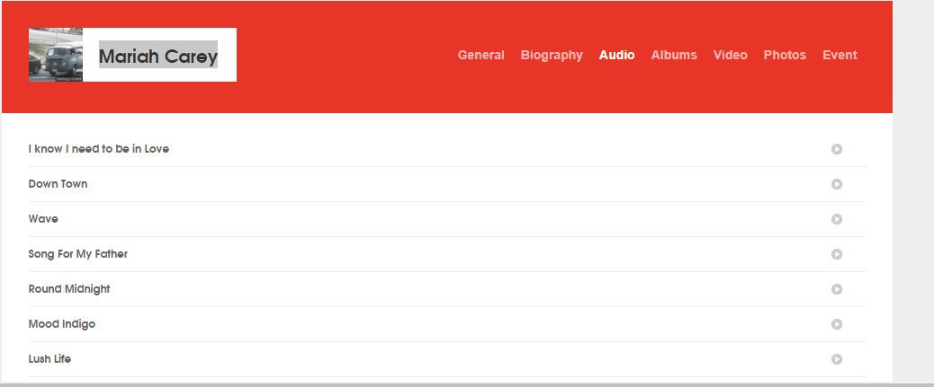Choose the Lush Life song title

click(x=49, y=359)
